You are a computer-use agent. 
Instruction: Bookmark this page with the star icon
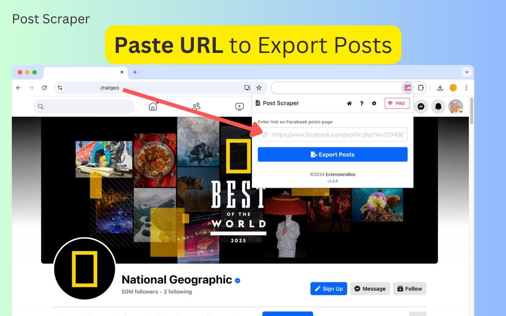pyautogui.click(x=259, y=88)
